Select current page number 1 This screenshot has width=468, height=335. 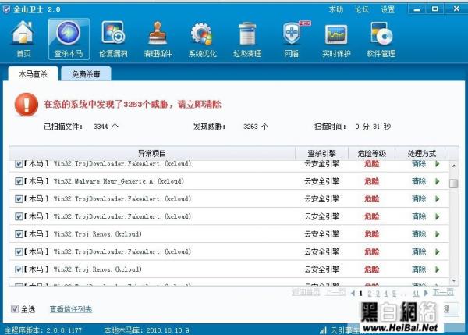(x=361, y=294)
